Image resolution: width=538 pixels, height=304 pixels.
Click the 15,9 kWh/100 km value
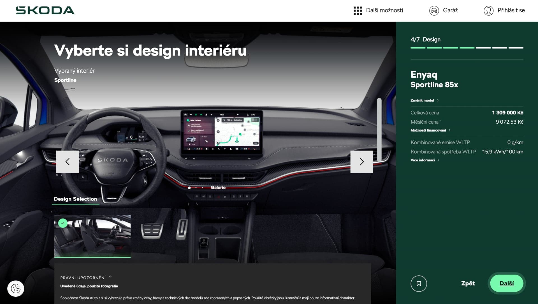click(x=502, y=152)
